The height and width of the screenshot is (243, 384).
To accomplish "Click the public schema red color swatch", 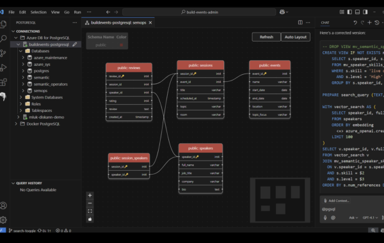I will (121, 45).
